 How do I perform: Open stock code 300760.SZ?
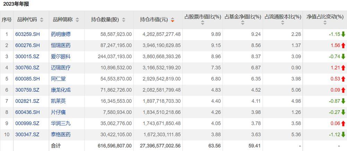click(27, 68)
